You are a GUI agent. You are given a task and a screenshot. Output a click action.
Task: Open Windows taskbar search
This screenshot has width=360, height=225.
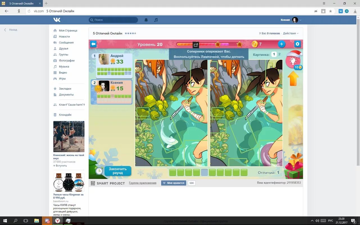click(16, 221)
